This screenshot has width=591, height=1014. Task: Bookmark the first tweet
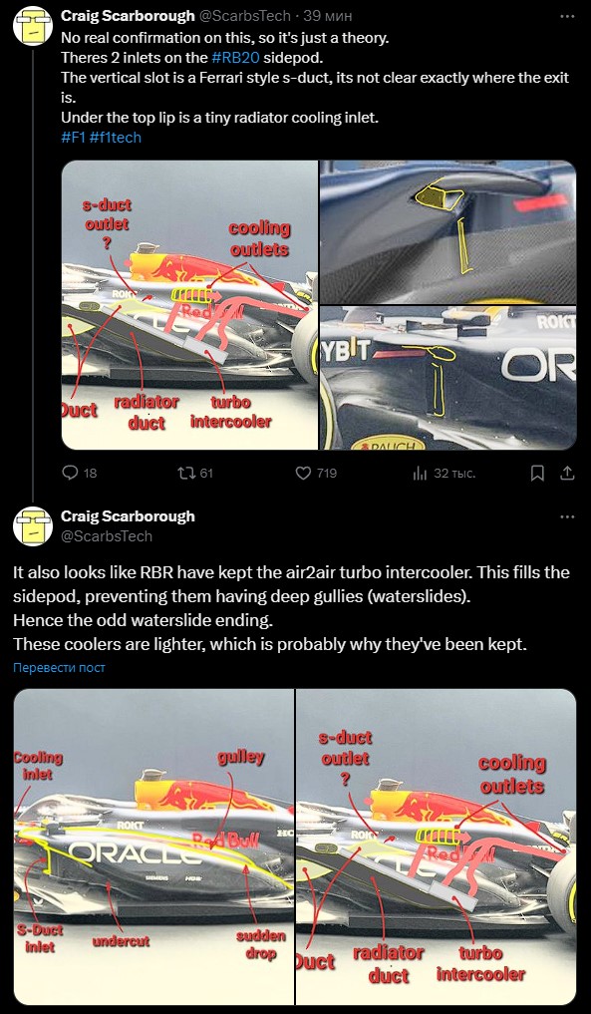(537, 474)
